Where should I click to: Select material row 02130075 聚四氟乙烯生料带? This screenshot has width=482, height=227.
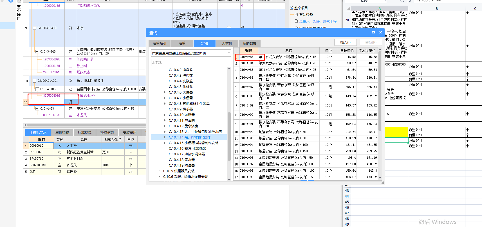[x=84, y=152]
